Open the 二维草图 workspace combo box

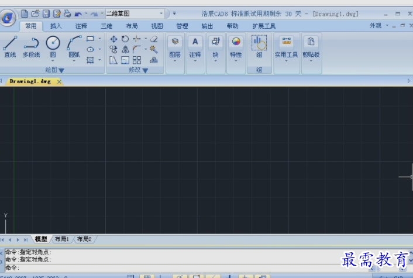pyautogui.click(x=135, y=13)
